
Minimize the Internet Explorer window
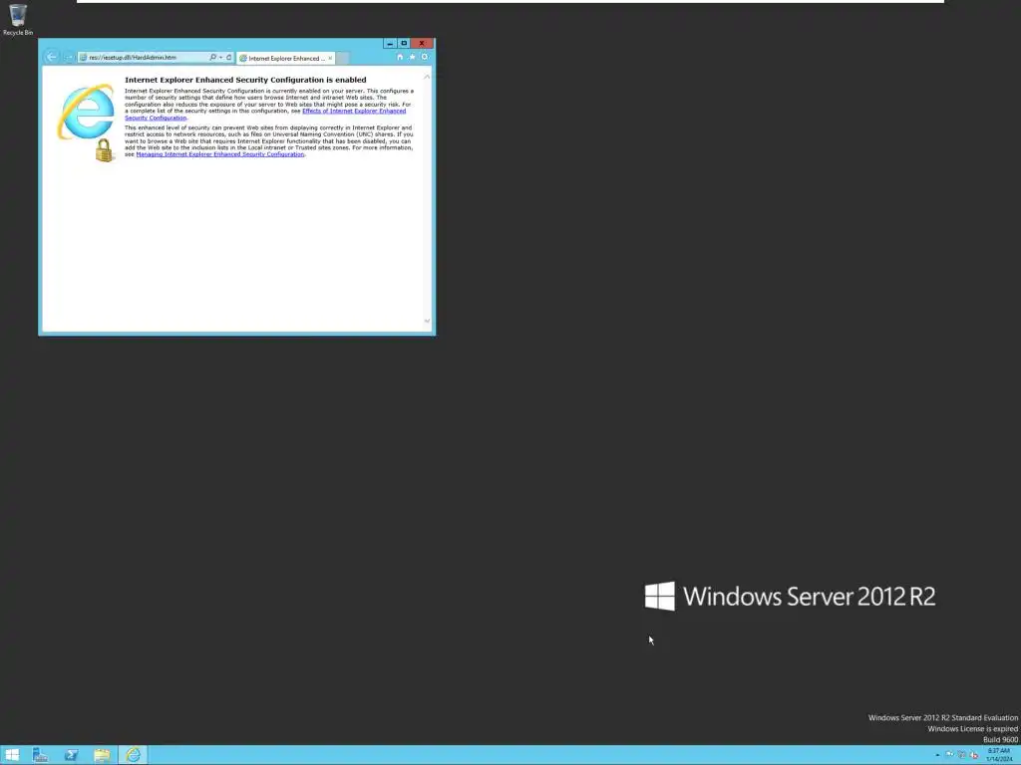(390, 43)
